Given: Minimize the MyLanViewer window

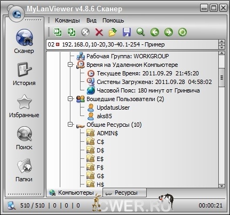Looking at the screenshot, I should (204, 8).
